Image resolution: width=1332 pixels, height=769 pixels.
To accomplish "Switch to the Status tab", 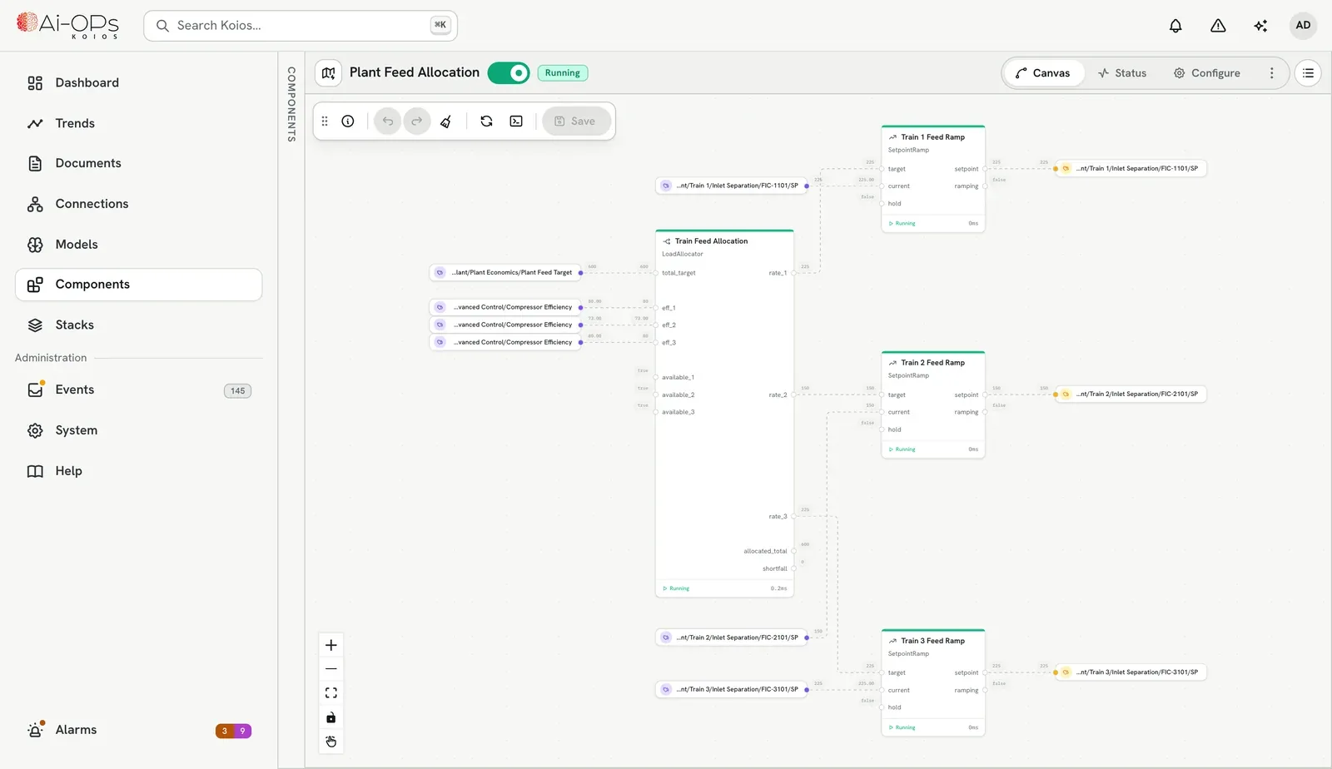I will (1122, 73).
